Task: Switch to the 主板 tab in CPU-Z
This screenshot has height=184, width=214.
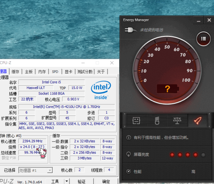Action: coord(29,72)
